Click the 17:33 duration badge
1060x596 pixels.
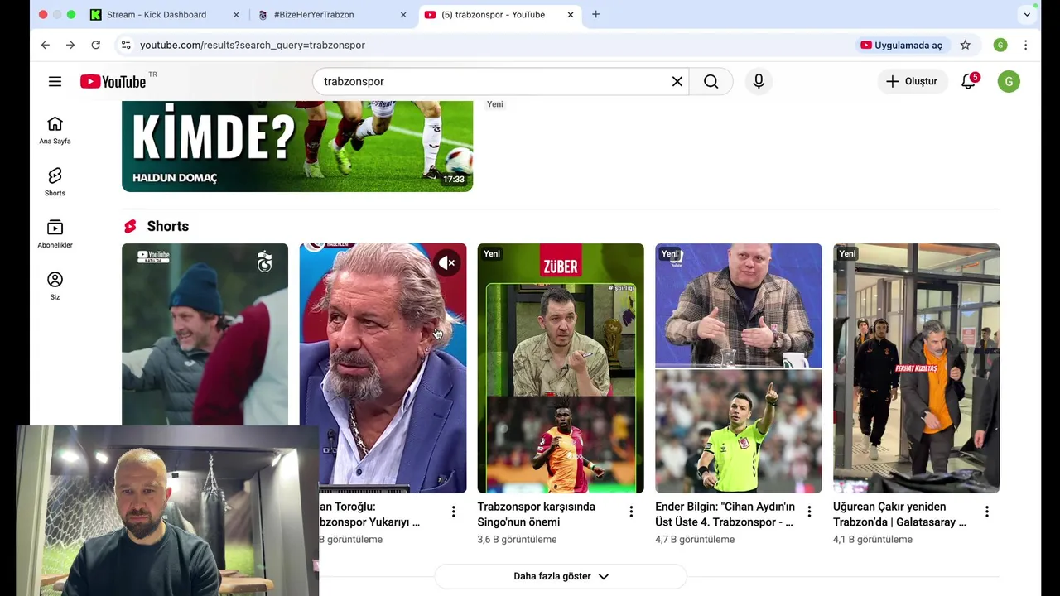click(x=453, y=179)
